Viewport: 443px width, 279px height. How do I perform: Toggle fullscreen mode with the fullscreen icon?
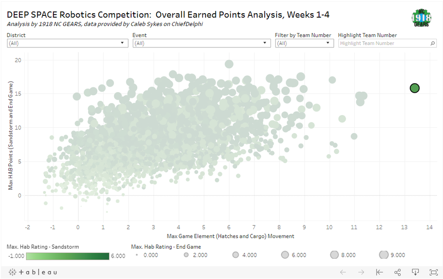point(433,272)
